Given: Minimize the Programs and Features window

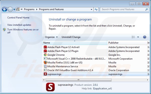Looking at the screenshot, I should (x=132, y=4).
